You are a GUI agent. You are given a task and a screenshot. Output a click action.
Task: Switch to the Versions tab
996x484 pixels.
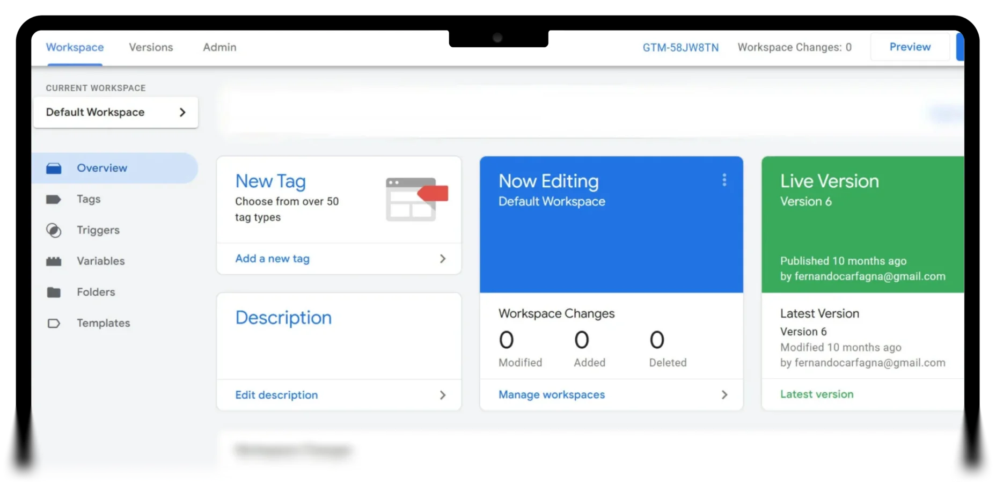point(151,47)
